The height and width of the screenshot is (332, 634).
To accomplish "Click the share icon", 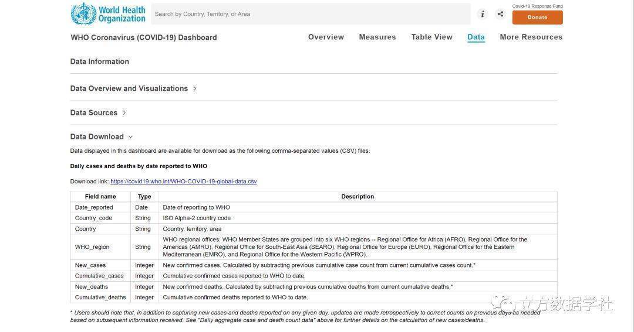I will point(500,14).
